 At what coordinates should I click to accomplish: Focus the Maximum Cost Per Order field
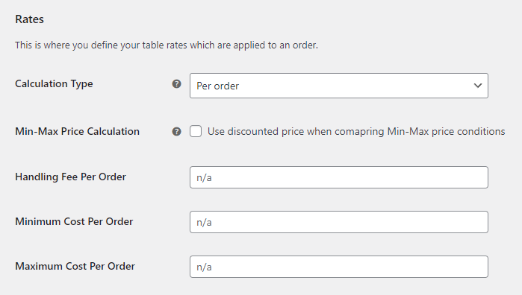coord(339,267)
